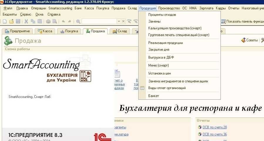Switch to the Склад tab

click(x=120, y=31)
